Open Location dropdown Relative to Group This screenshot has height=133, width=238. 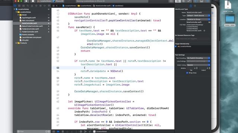point(198,20)
